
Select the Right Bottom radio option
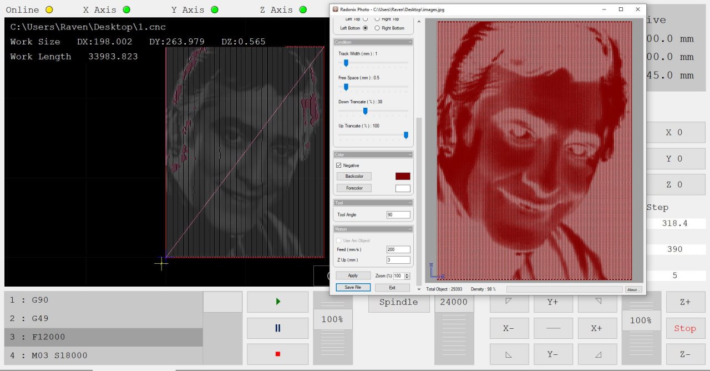(378, 28)
